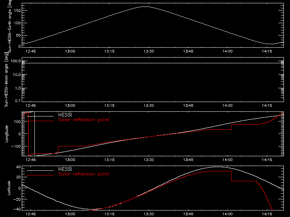The image size is (290, 217).
Task: Click the 13:30 tick label under Latitude plot
Action: coord(149,214)
